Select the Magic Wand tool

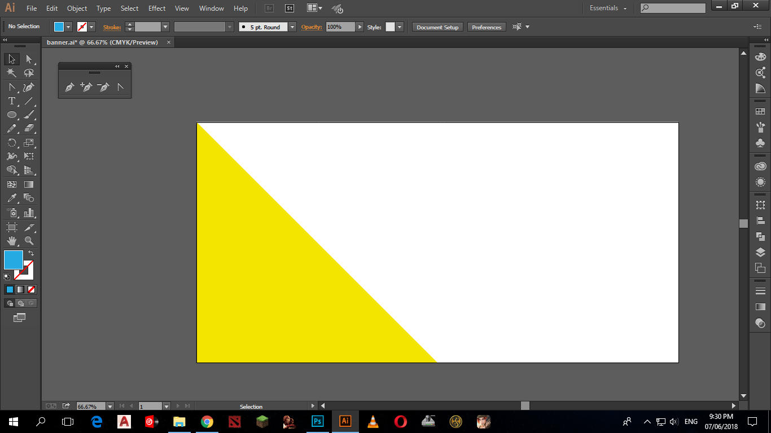pyautogui.click(x=12, y=73)
